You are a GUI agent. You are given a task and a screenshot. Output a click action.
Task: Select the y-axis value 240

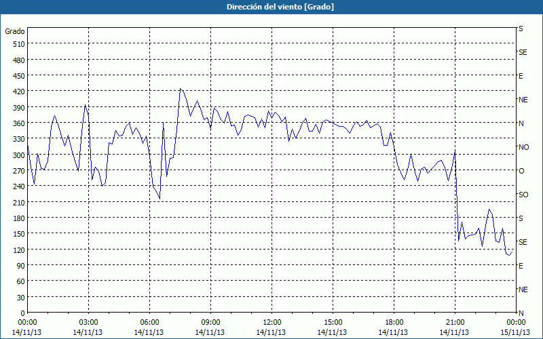[19, 186]
